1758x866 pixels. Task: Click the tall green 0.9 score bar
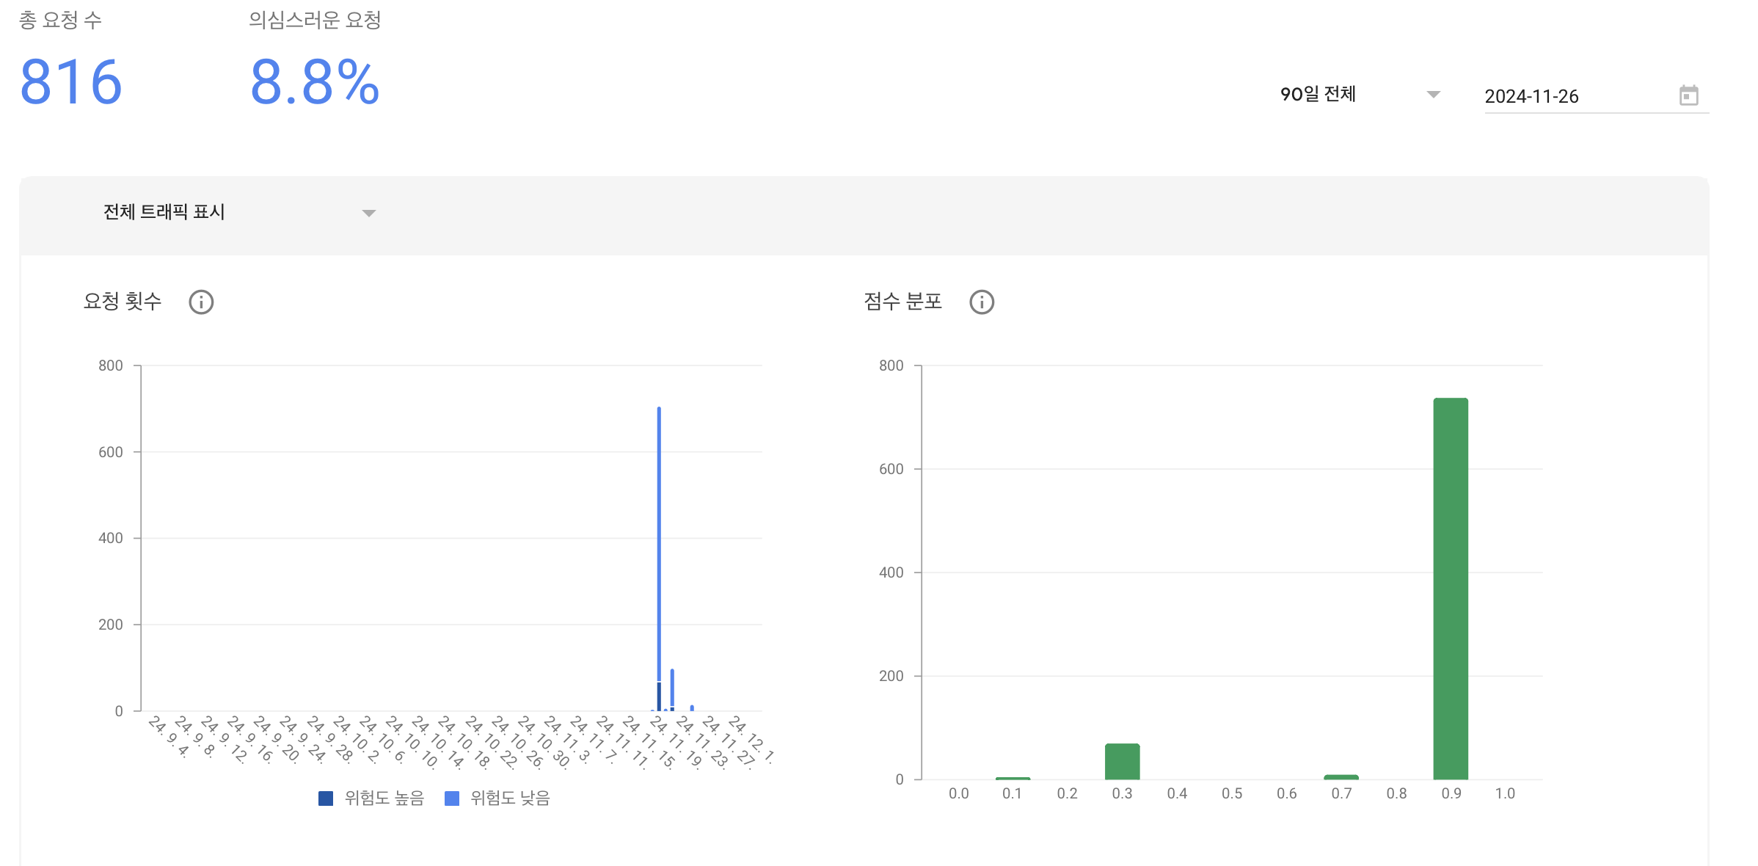[1451, 587]
